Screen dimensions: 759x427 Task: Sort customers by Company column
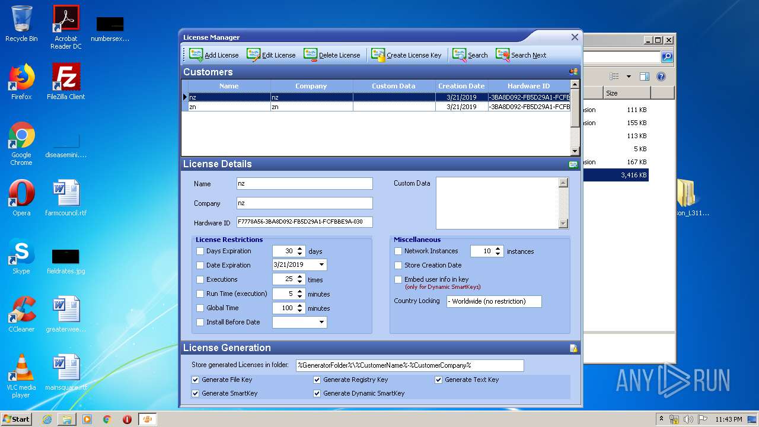(x=311, y=86)
